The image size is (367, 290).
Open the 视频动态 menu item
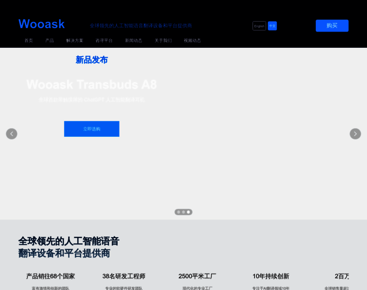(x=192, y=41)
